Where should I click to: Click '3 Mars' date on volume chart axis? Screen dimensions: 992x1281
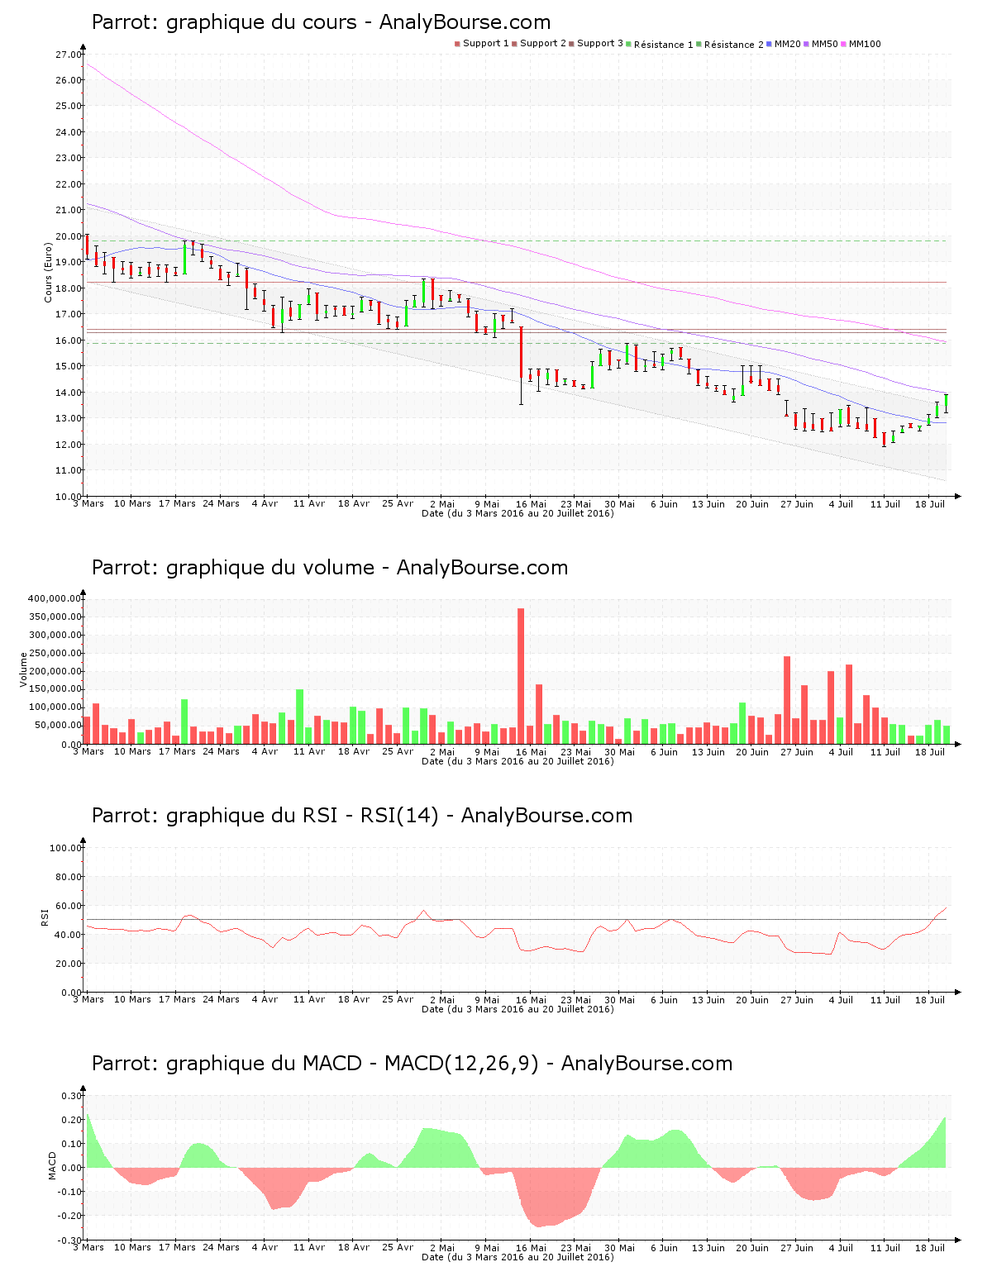tap(88, 752)
